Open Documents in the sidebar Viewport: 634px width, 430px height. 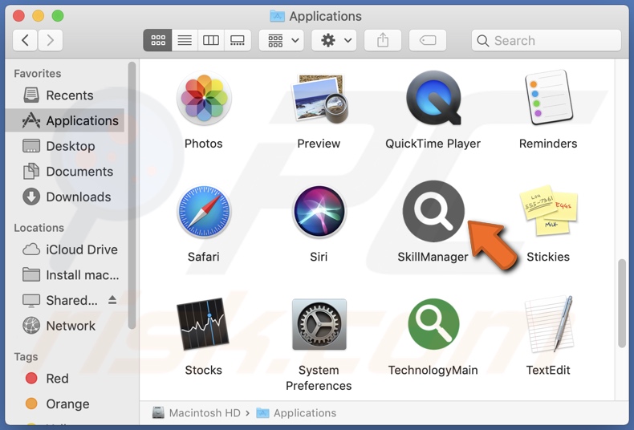pos(65,172)
